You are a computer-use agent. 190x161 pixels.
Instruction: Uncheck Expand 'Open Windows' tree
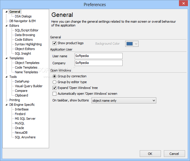[55, 88]
